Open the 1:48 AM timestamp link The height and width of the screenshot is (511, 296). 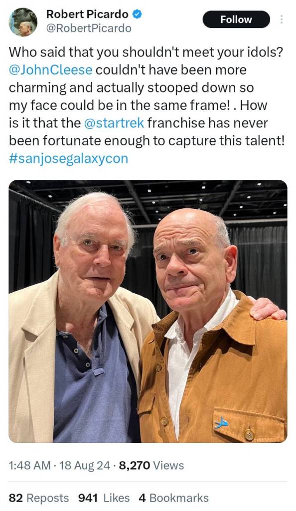tap(29, 466)
